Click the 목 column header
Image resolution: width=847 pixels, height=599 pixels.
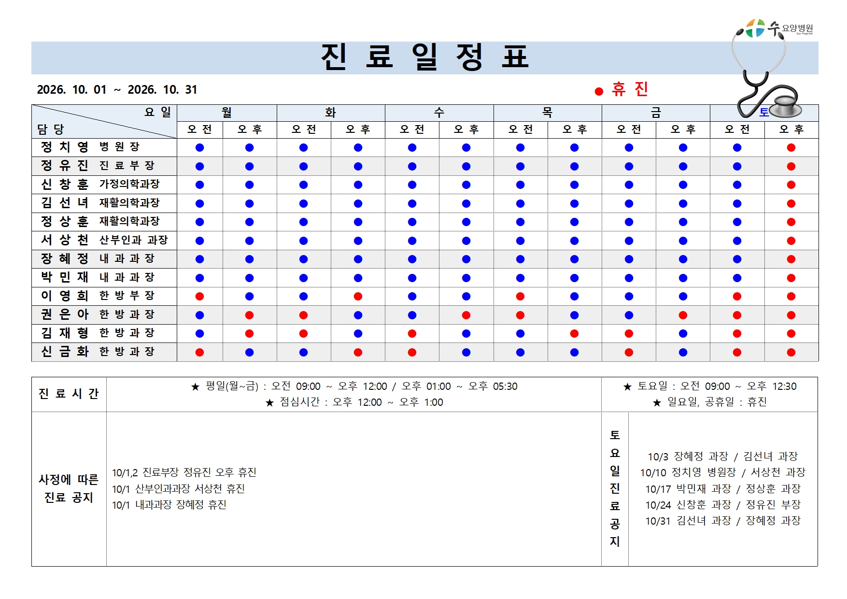click(x=547, y=113)
